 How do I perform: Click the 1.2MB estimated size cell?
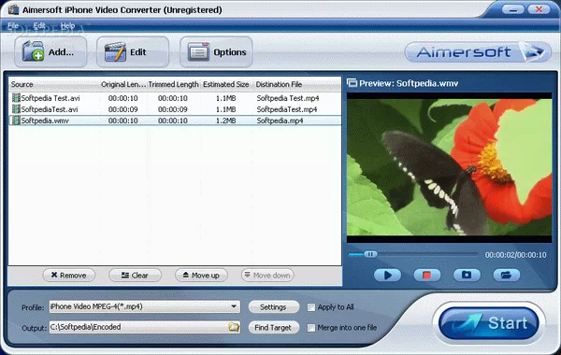pyautogui.click(x=225, y=121)
